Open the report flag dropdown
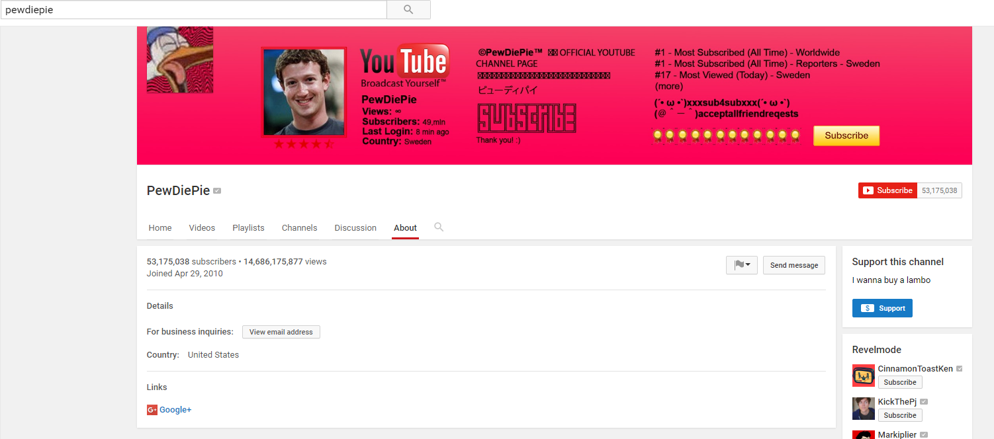994x439 pixels. [x=741, y=265]
